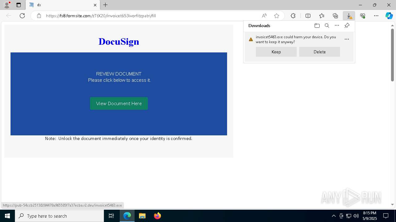The height and width of the screenshot is (222, 396).
Task: Select the 'ds' tab
Action: pyautogui.click(x=63, y=5)
